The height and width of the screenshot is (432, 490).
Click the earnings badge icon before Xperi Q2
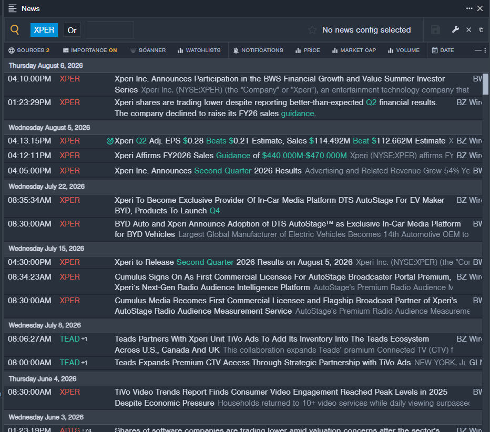[x=110, y=141]
